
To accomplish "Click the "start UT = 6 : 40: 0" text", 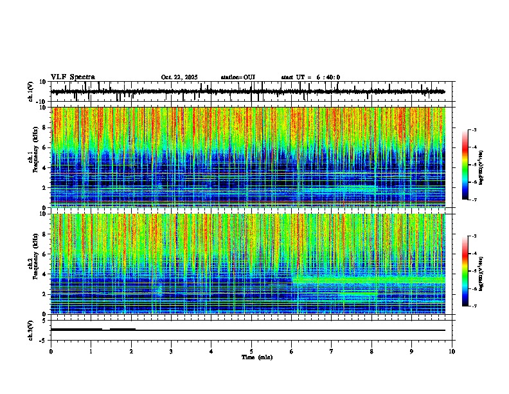I will tap(310, 77).
